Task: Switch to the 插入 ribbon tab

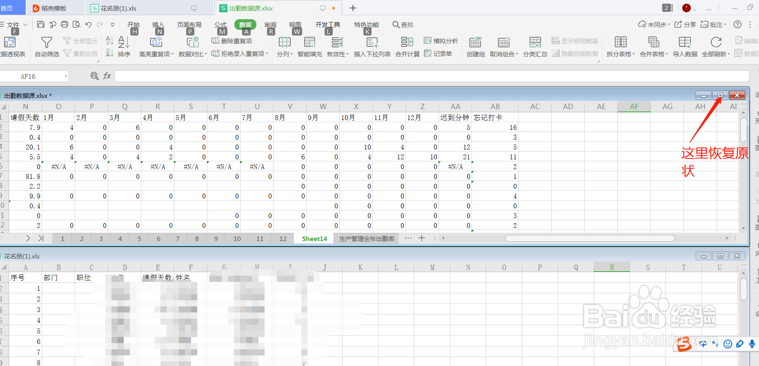Action: [158, 25]
